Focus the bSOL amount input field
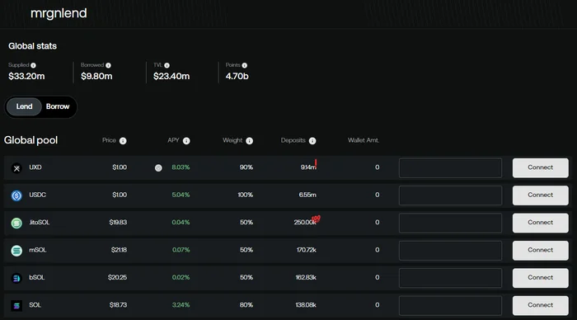577x320 pixels. pos(450,278)
